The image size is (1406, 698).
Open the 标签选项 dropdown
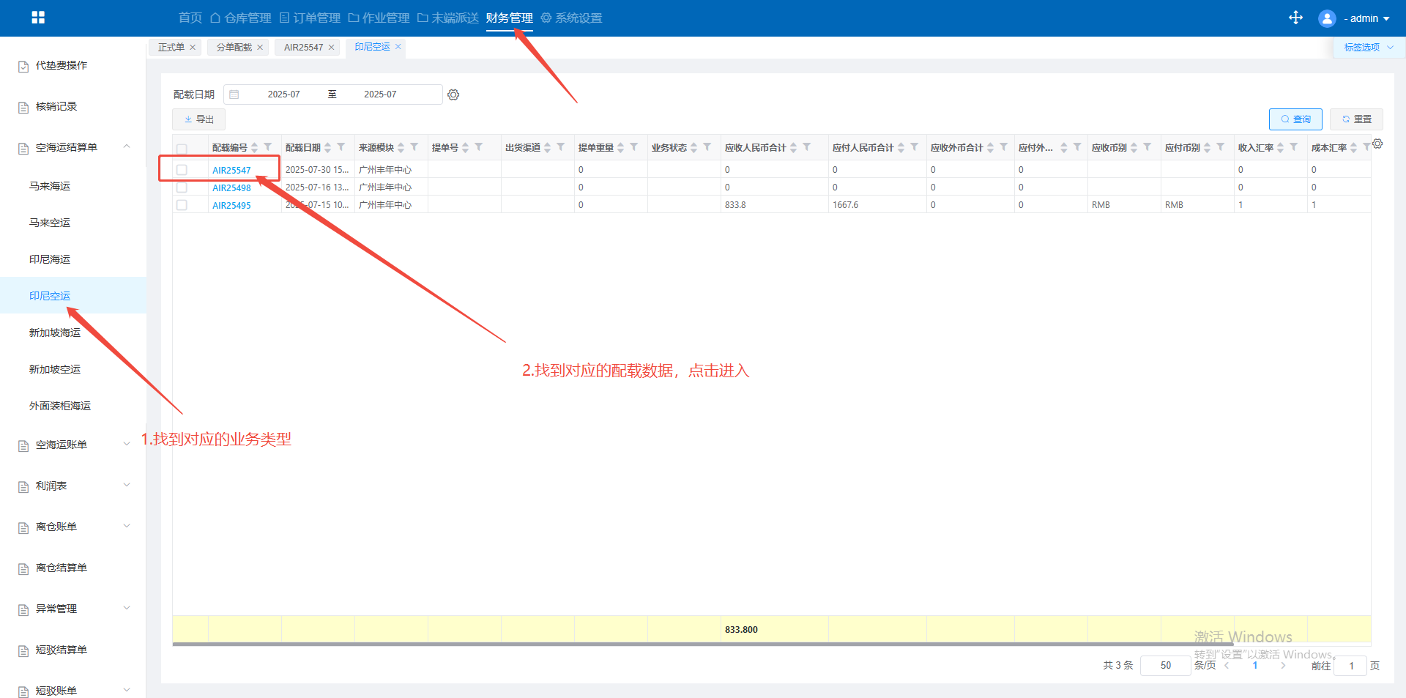[x=1367, y=48]
